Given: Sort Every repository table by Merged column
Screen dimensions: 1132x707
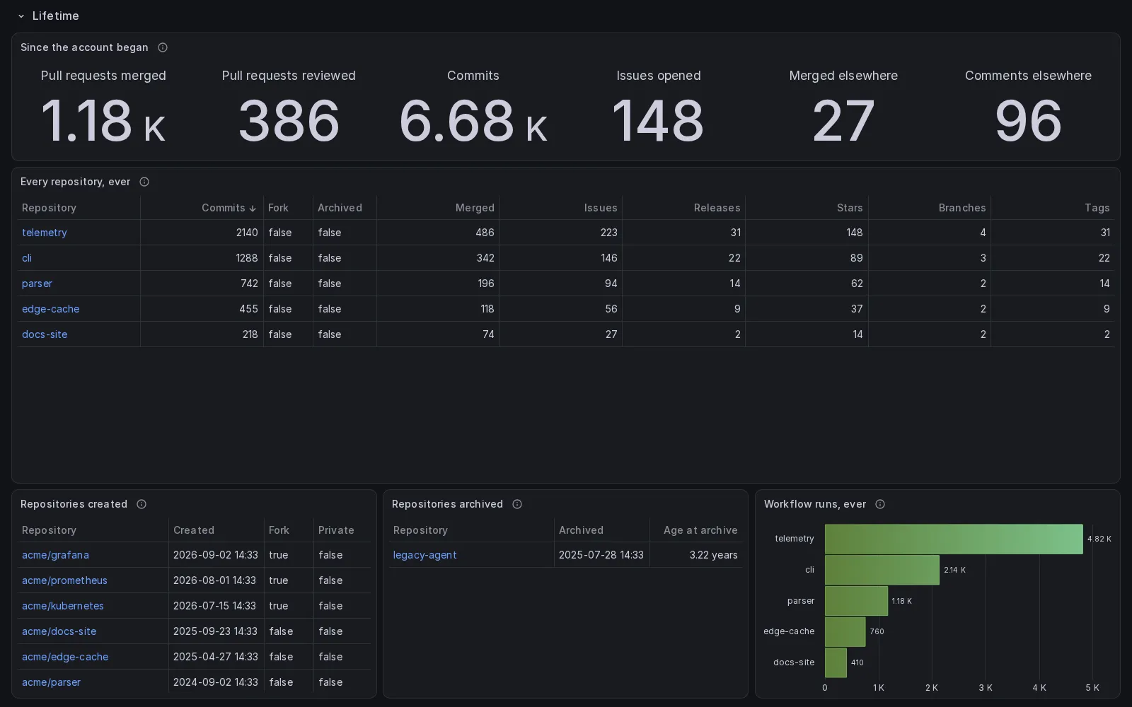Looking at the screenshot, I should pos(475,208).
